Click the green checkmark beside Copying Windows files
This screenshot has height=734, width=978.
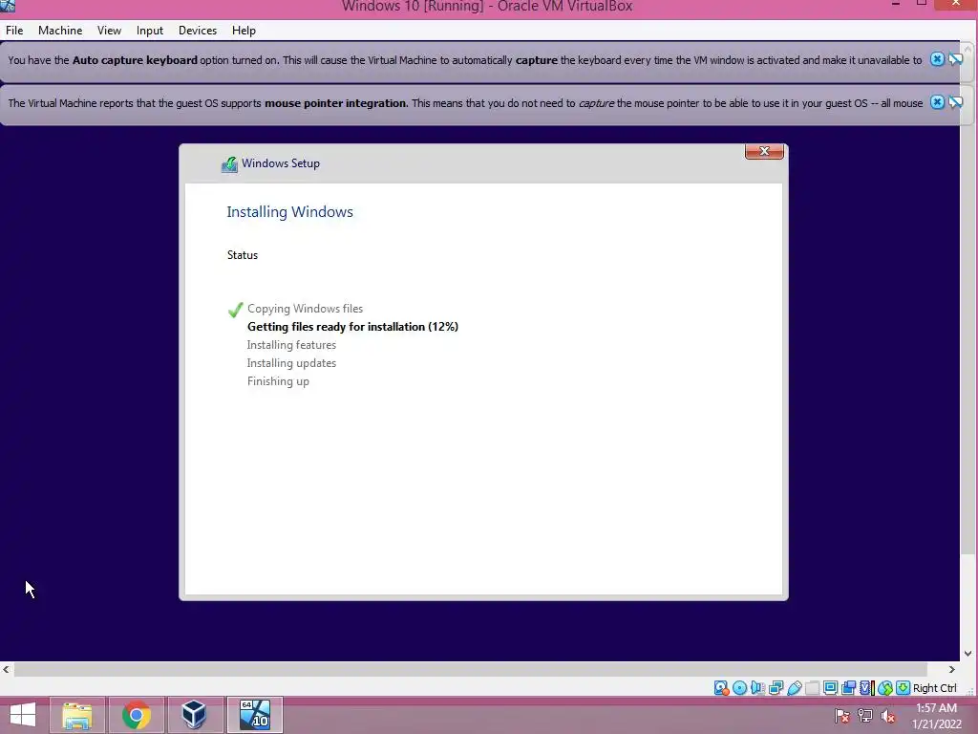tap(235, 310)
